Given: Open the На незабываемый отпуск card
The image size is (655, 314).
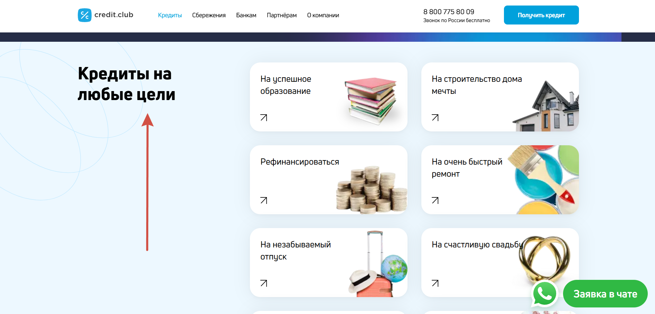Looking at the screenshot, I should tap(329, 263).
